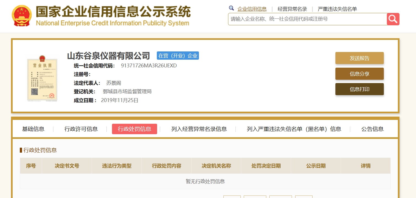This screenshot has width=416, height=198.
Task: Click the credit code 91371726MA3R26UEXD
Action: (149, 66)
